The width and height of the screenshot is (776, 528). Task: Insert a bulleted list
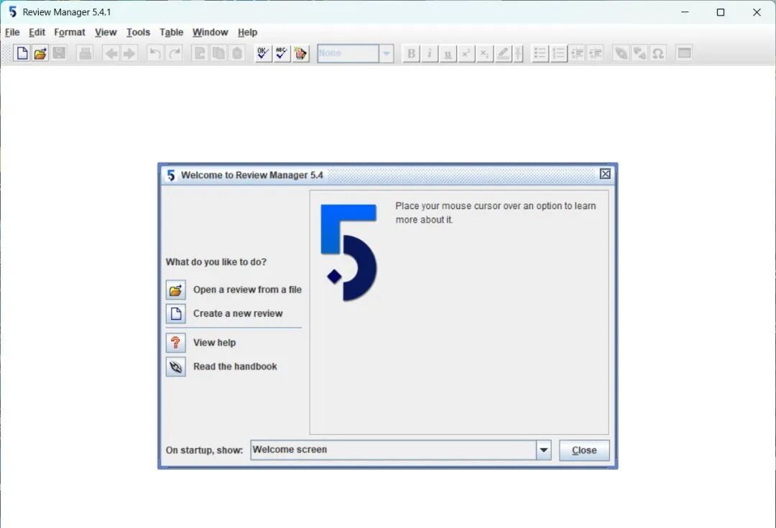[x=540, y=53]
